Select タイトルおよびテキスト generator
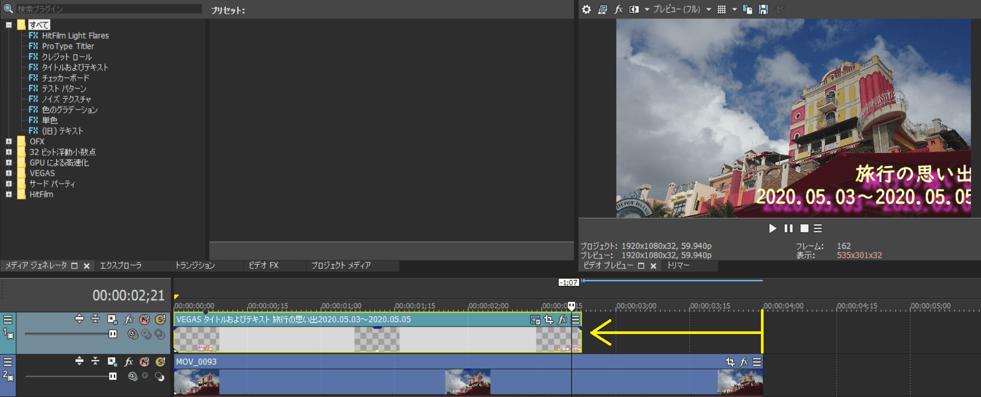The height and width of the screenshot is (397, 981). point(75,67)
